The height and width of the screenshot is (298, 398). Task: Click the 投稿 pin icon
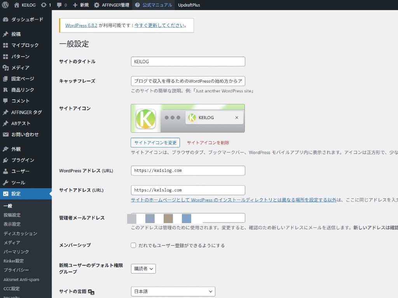click(x=5, y=34)
